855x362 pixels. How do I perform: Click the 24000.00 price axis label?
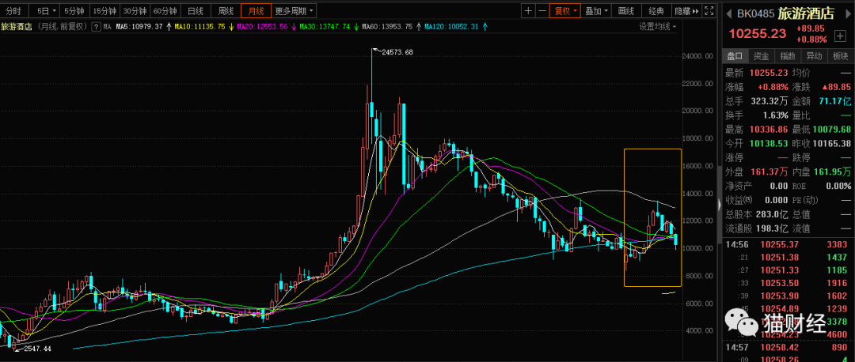[697, 56]
